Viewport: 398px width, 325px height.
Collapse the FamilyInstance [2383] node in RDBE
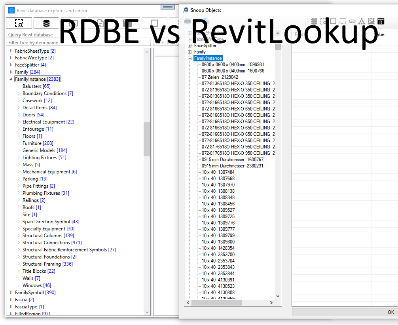click(x=11, y=79)
